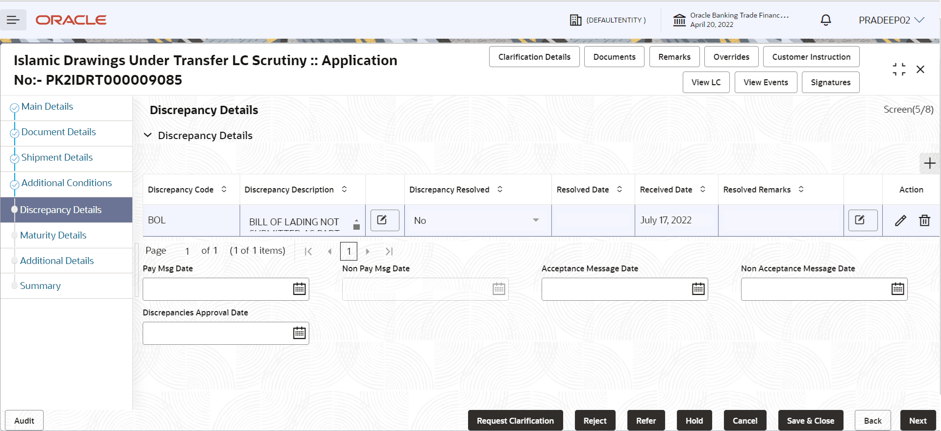Open Acceptance Message Date calendar picker

698,289
